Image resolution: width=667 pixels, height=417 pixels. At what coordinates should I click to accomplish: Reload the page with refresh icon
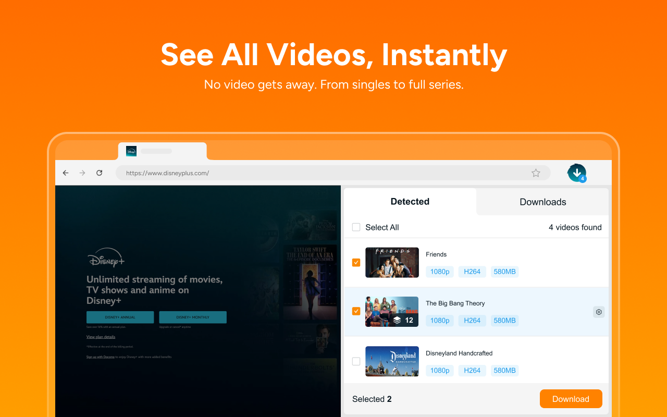[x=100, y=173]
